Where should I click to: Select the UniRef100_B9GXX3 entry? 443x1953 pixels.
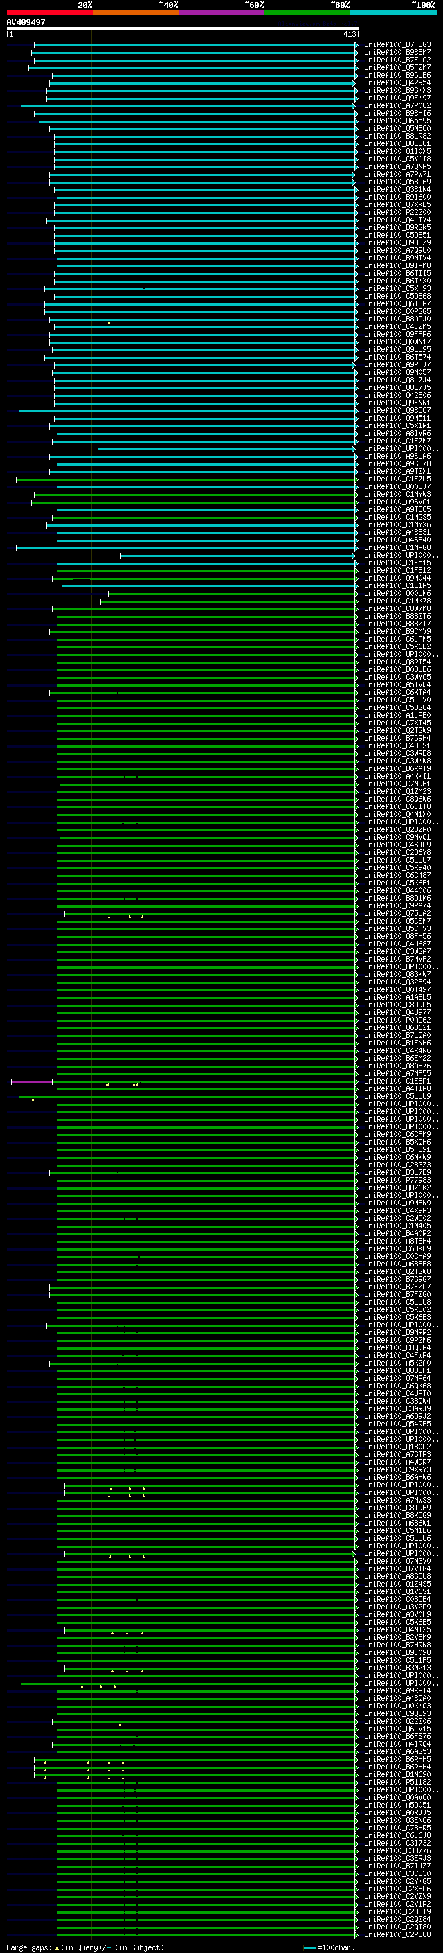(397, 90)
